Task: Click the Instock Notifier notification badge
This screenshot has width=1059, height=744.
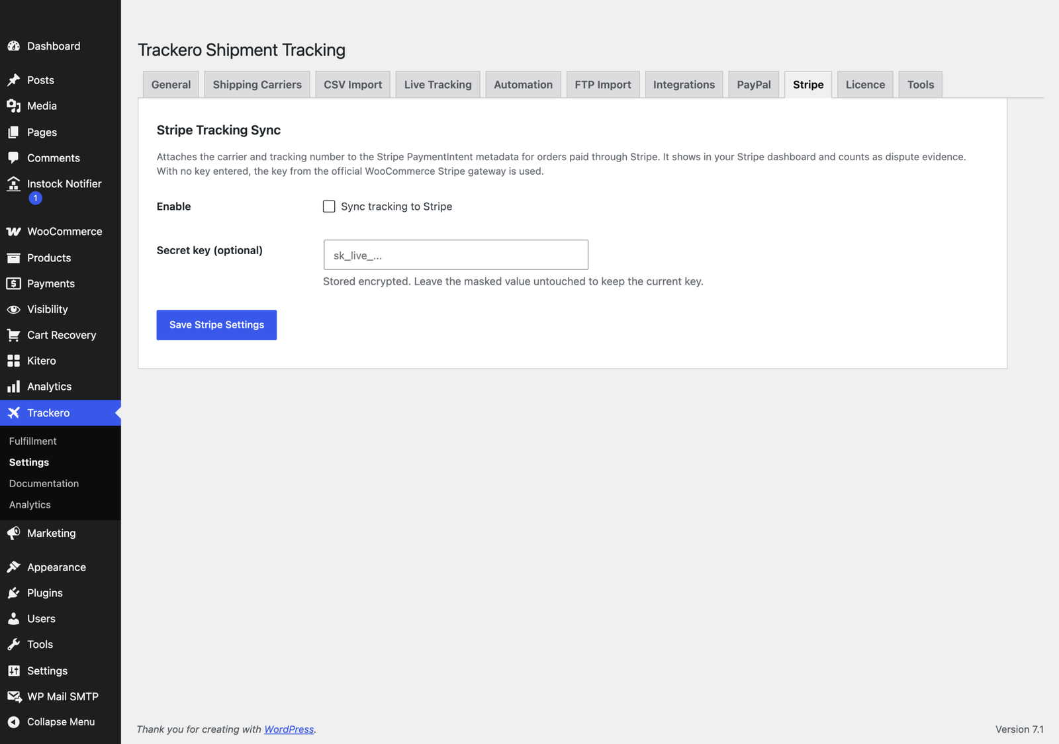Action: [x=36, y=199]
